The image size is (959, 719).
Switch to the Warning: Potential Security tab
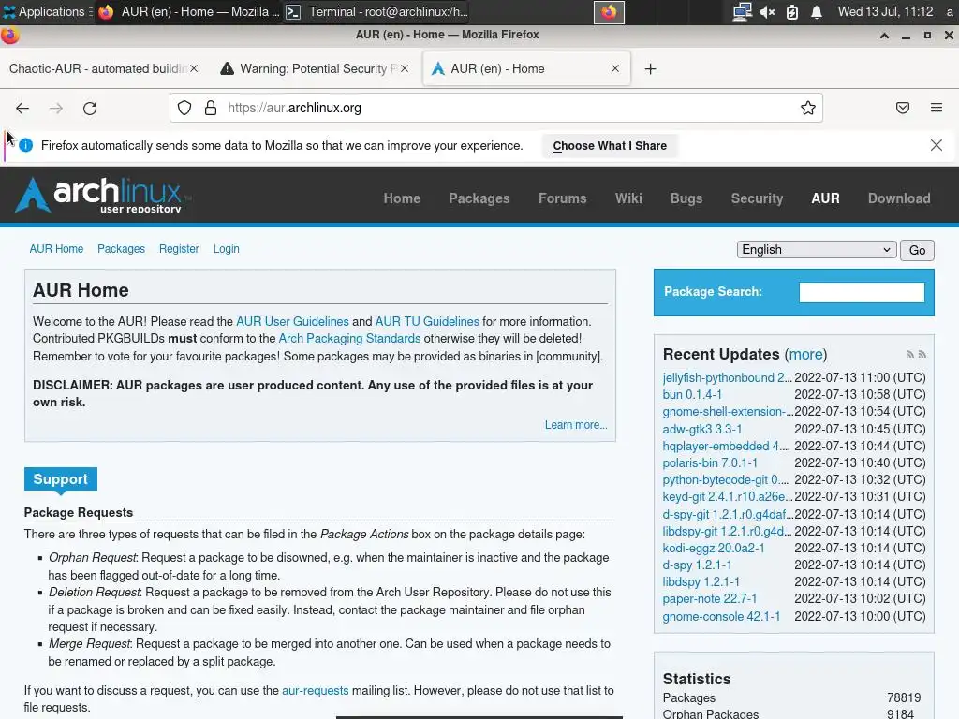pos(313,68)
